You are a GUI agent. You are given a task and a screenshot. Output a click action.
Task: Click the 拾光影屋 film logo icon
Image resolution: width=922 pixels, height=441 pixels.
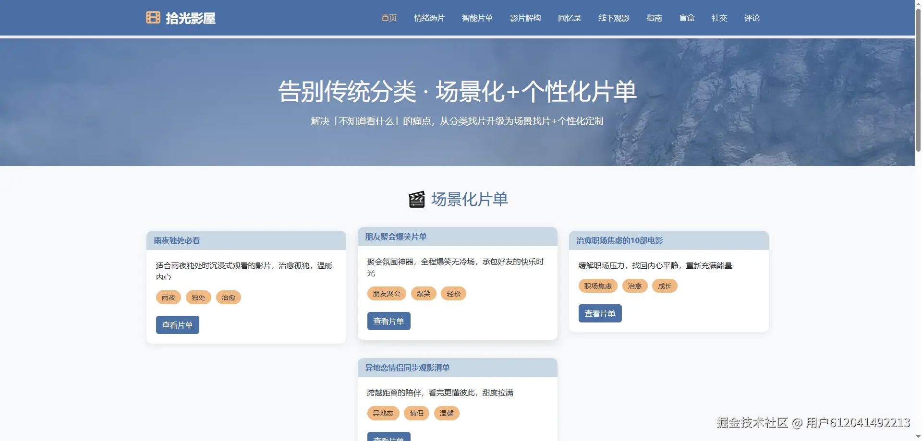pos(152,18)
